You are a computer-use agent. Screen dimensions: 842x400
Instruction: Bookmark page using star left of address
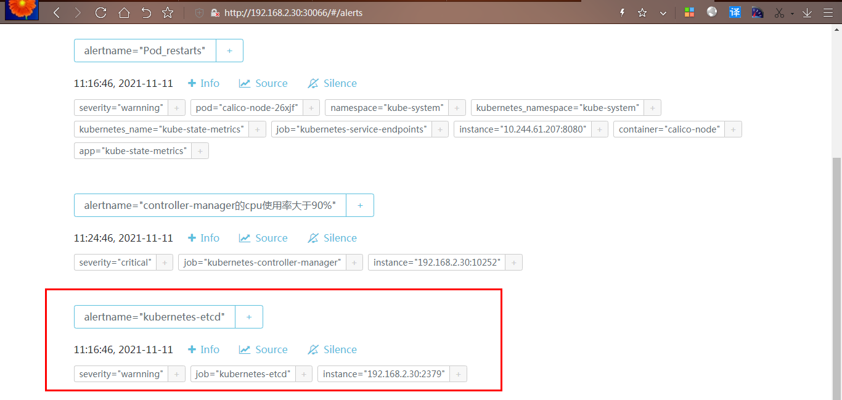(168, 12)
